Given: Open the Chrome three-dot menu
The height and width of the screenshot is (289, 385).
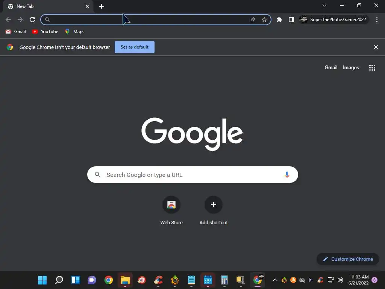Looking at the screenshot, I should [x=377, y=20].
